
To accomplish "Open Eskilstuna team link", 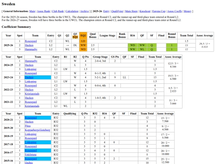I will pyautogui.click(x=31, y=155).
